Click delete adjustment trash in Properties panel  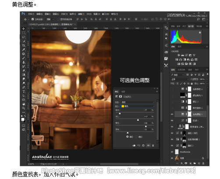153,145
